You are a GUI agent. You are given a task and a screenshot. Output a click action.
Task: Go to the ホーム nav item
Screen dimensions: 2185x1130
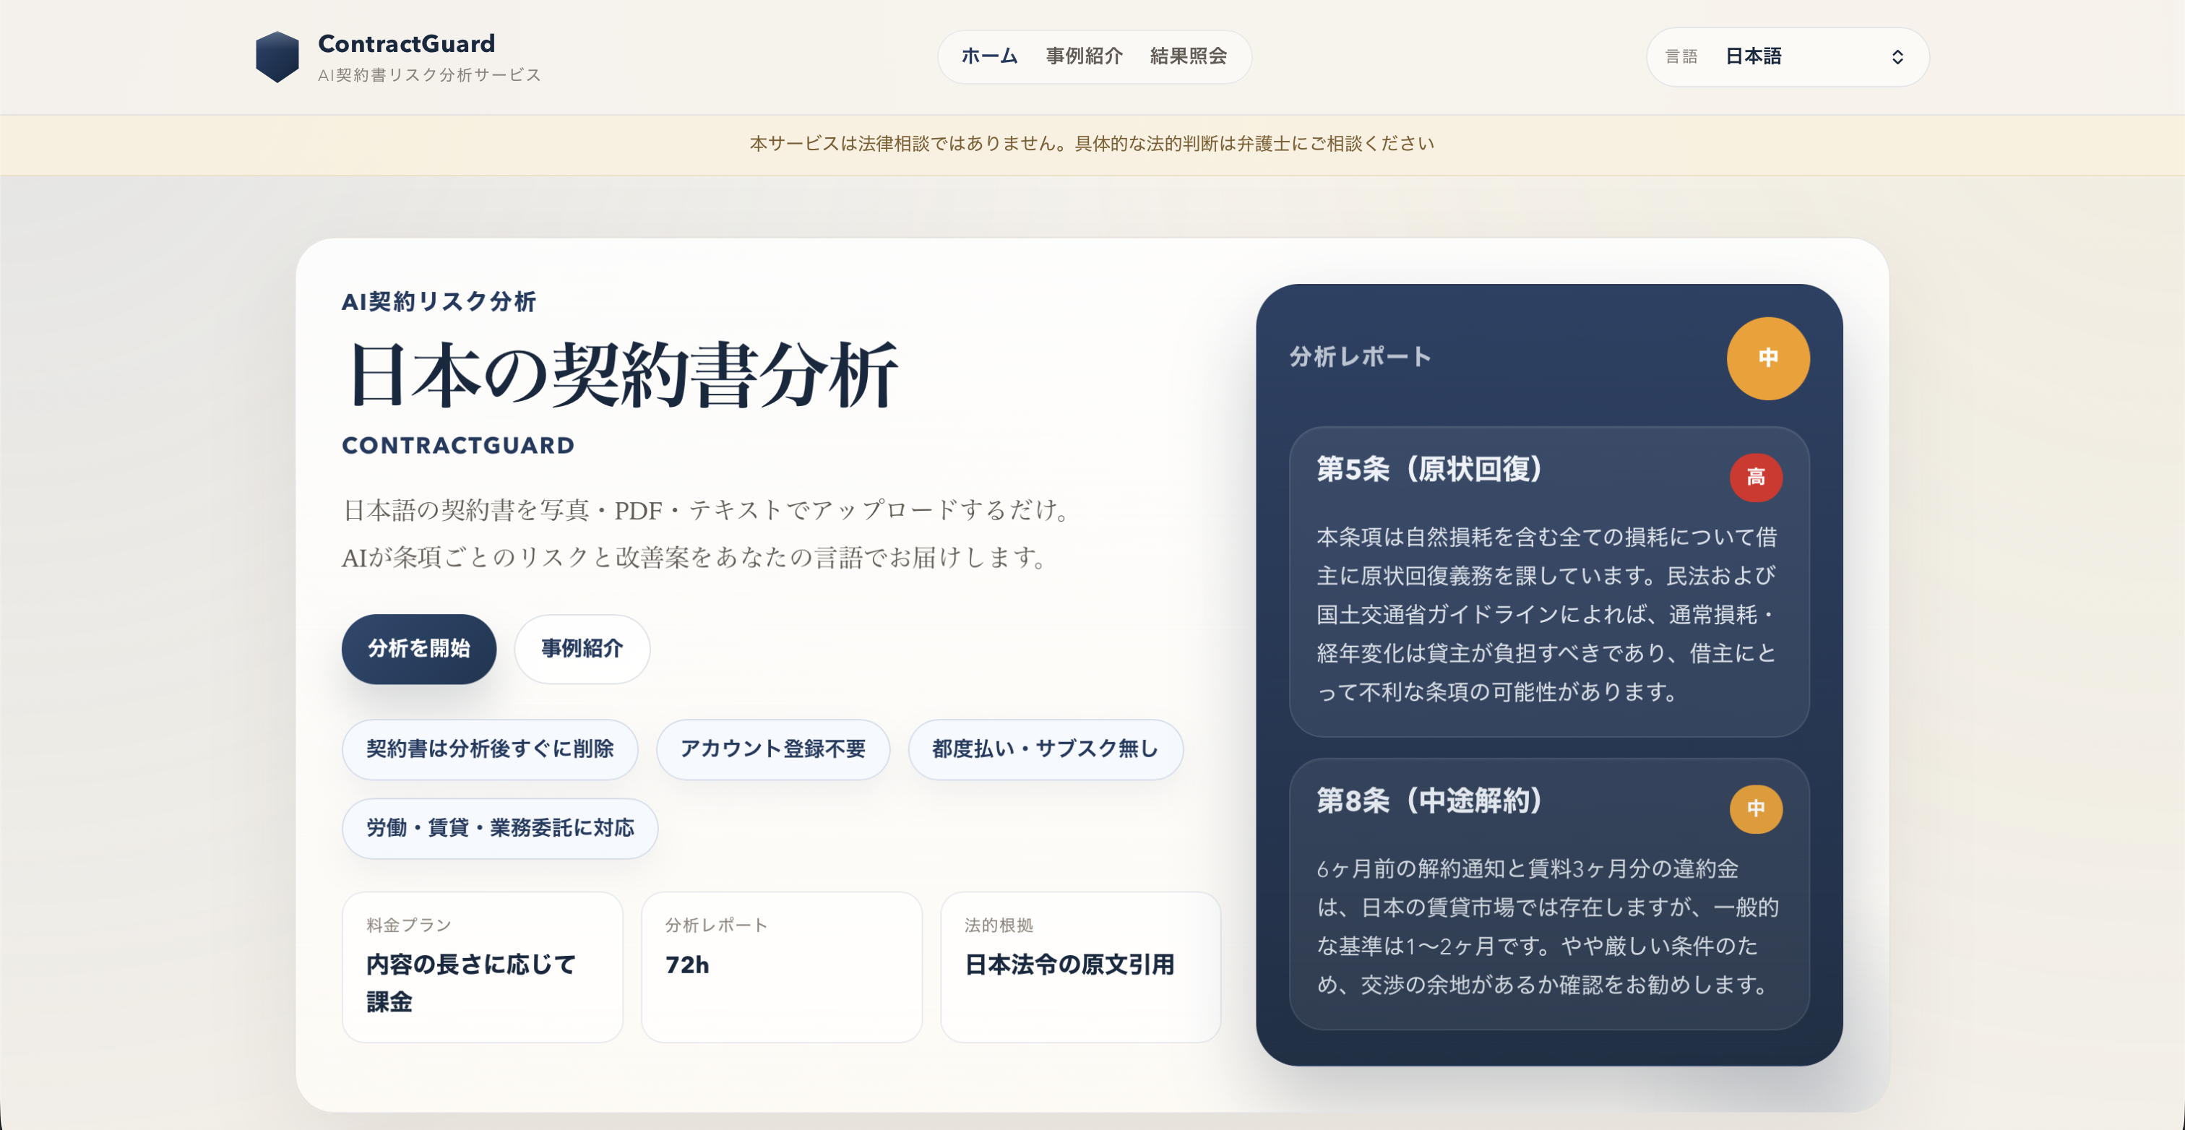(x=988, y=56)
